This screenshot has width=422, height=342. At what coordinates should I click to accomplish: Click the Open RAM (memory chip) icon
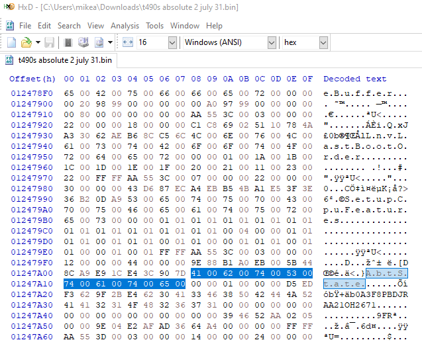point(68,42)
